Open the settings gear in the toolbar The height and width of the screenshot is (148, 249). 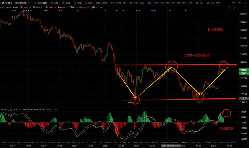pyautogui.click(x=52, y=3)
